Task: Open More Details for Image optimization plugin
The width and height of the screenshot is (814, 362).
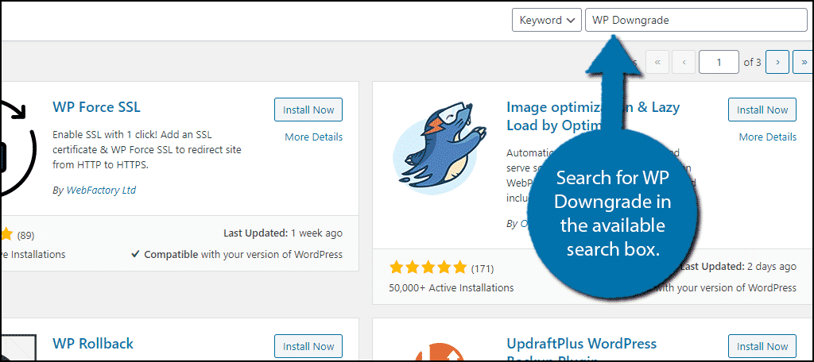Action: 767,137
